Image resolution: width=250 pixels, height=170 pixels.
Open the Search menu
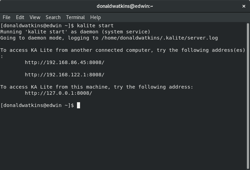pyautogui.click(x=53, y=17)
